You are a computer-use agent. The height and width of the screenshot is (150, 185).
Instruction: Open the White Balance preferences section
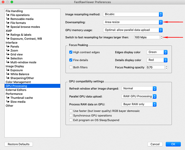click(x=20, y=74)
